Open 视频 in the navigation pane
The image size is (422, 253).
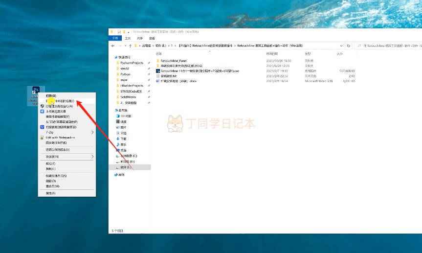(x=123, y=122)
